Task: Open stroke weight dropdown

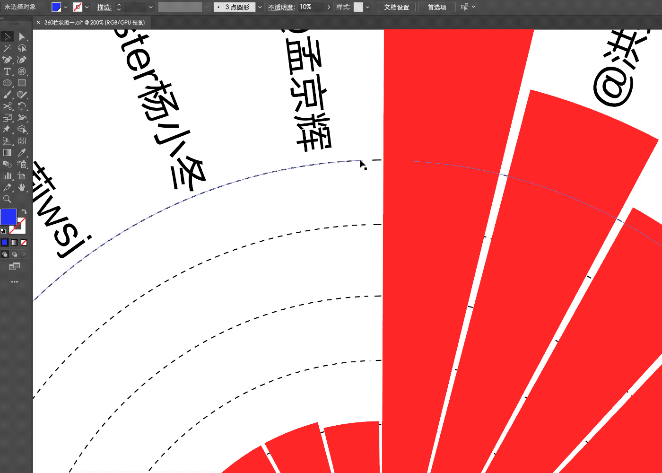Action: (150, 7)
